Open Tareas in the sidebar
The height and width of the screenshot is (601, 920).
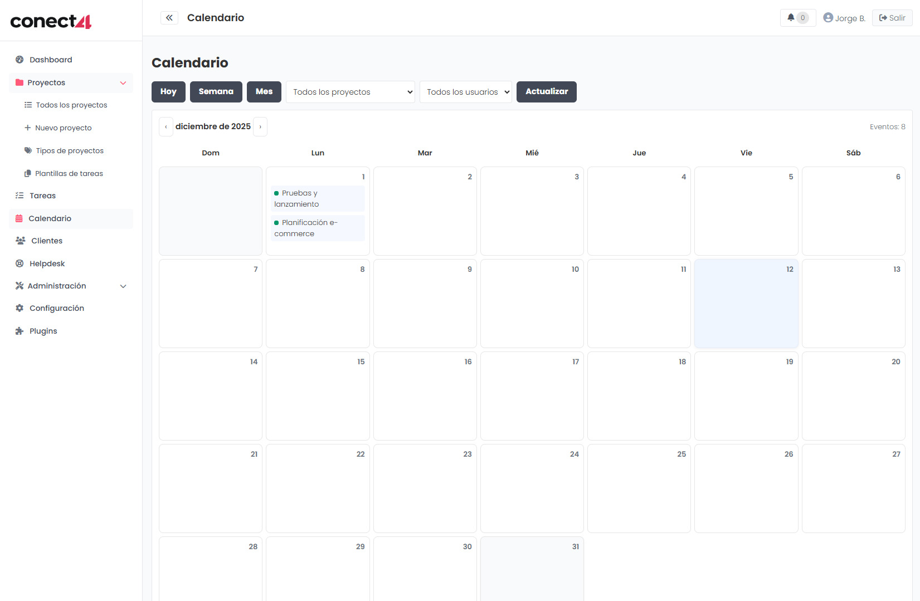42,196
